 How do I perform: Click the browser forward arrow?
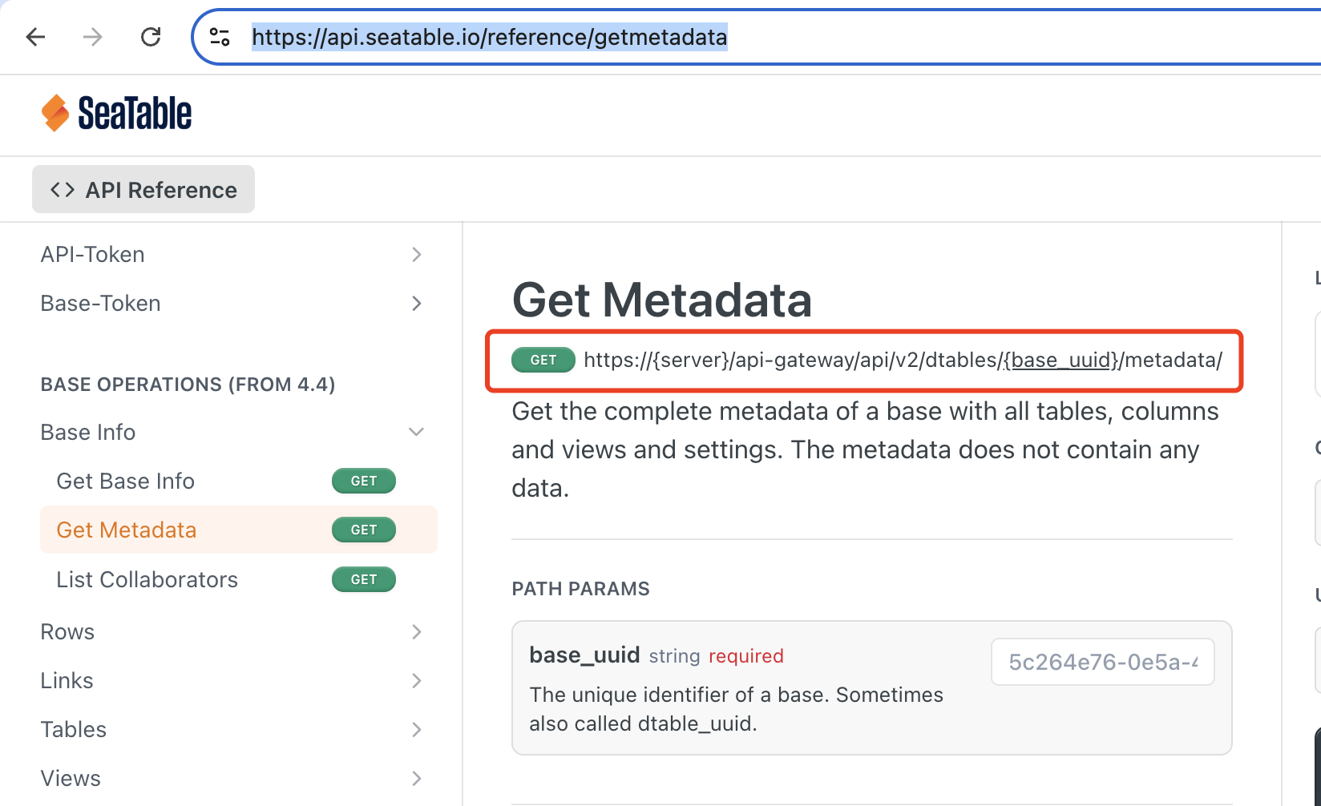(93, 37)
